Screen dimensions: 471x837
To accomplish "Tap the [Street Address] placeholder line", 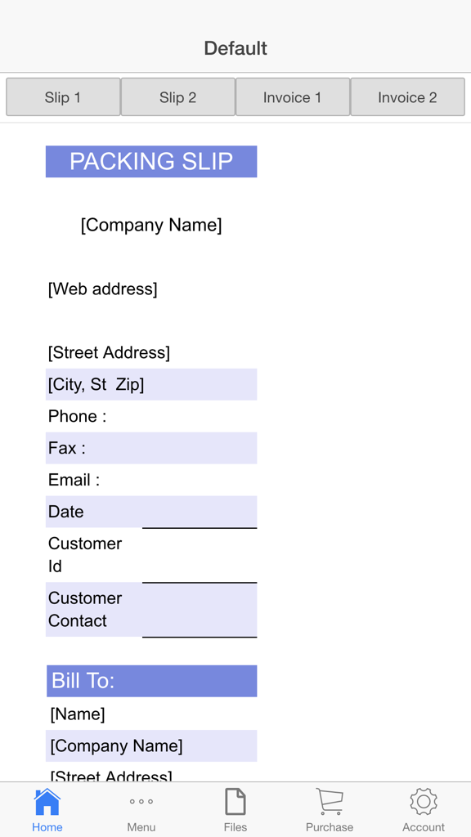I will point(109,352).
